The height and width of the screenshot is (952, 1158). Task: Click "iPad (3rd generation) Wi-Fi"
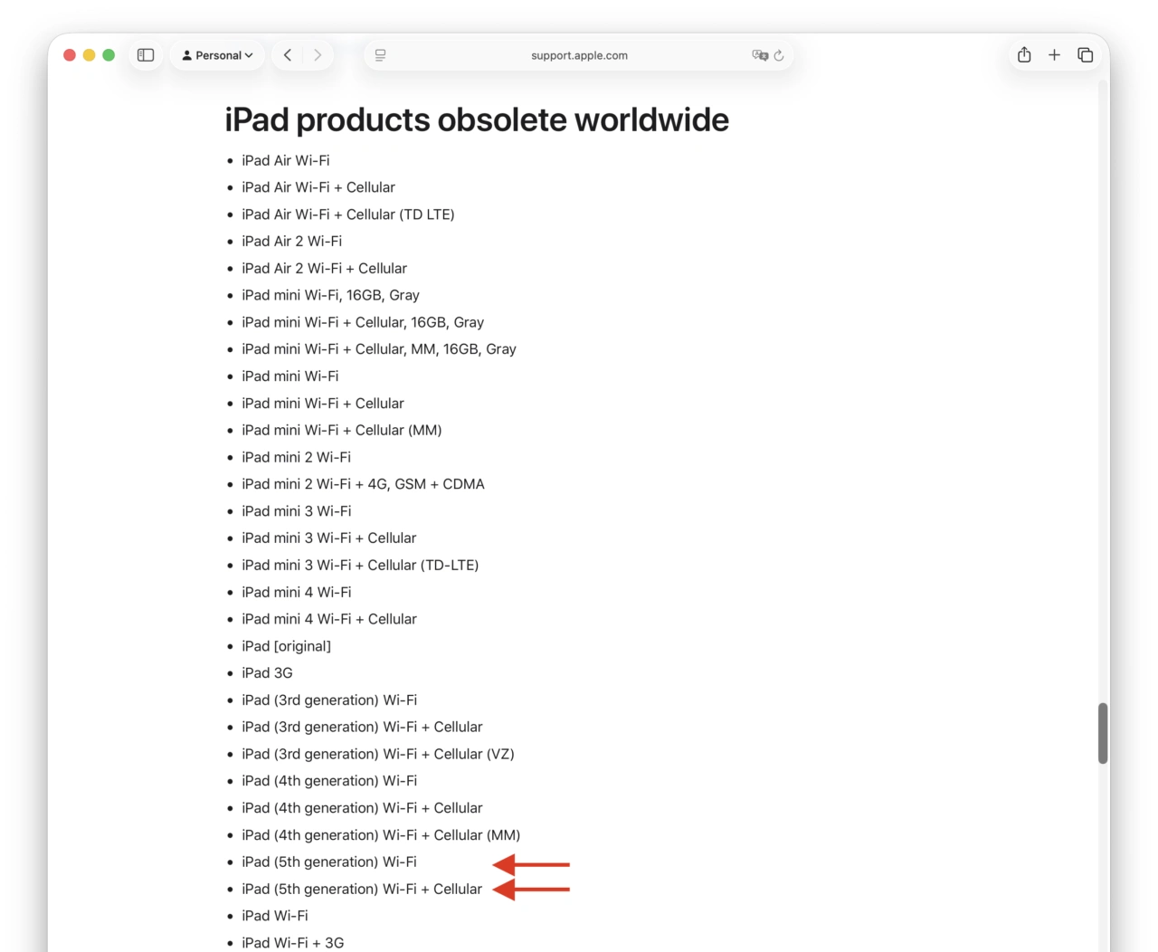(330, 700)
